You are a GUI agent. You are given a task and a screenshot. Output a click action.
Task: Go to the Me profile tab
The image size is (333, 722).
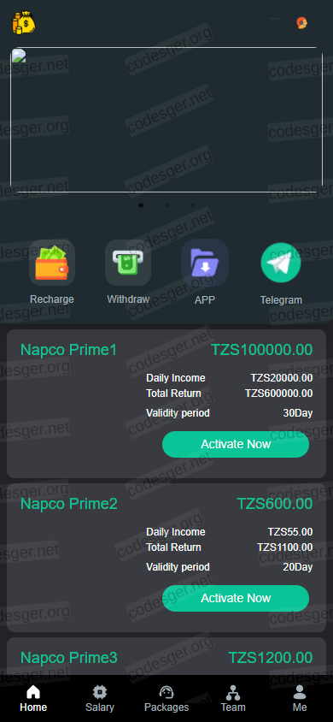(300, 698)
